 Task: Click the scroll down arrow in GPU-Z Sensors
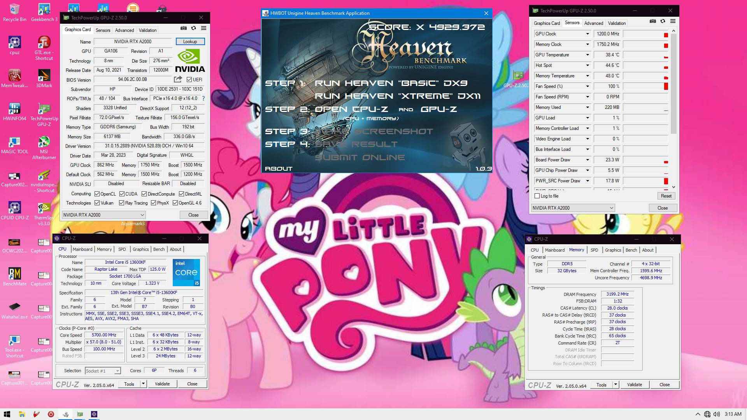673,187
